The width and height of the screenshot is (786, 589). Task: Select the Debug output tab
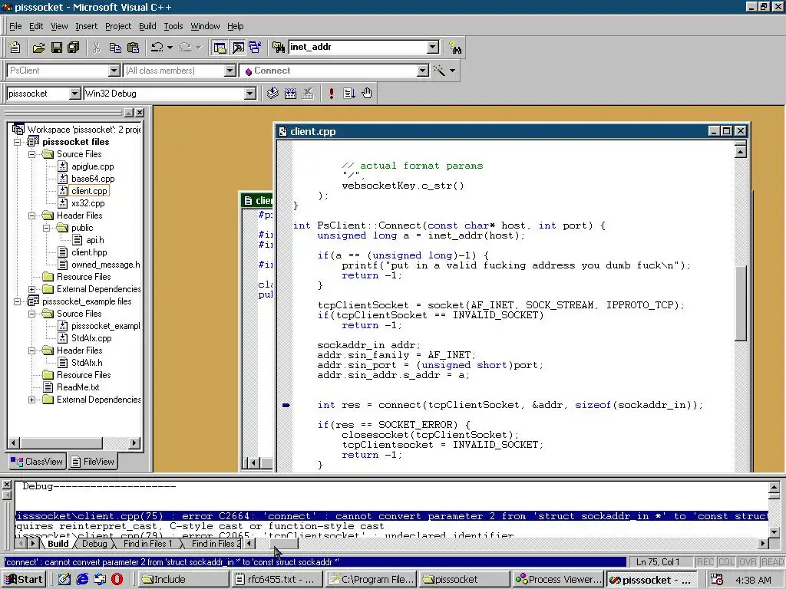(94, 544)
